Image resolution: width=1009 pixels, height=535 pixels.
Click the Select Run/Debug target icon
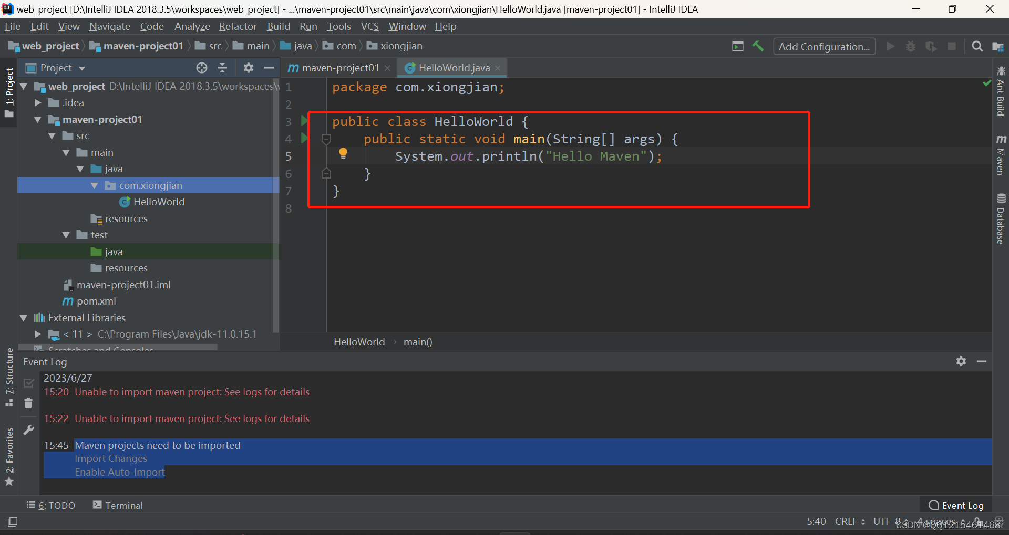[738, 46]
